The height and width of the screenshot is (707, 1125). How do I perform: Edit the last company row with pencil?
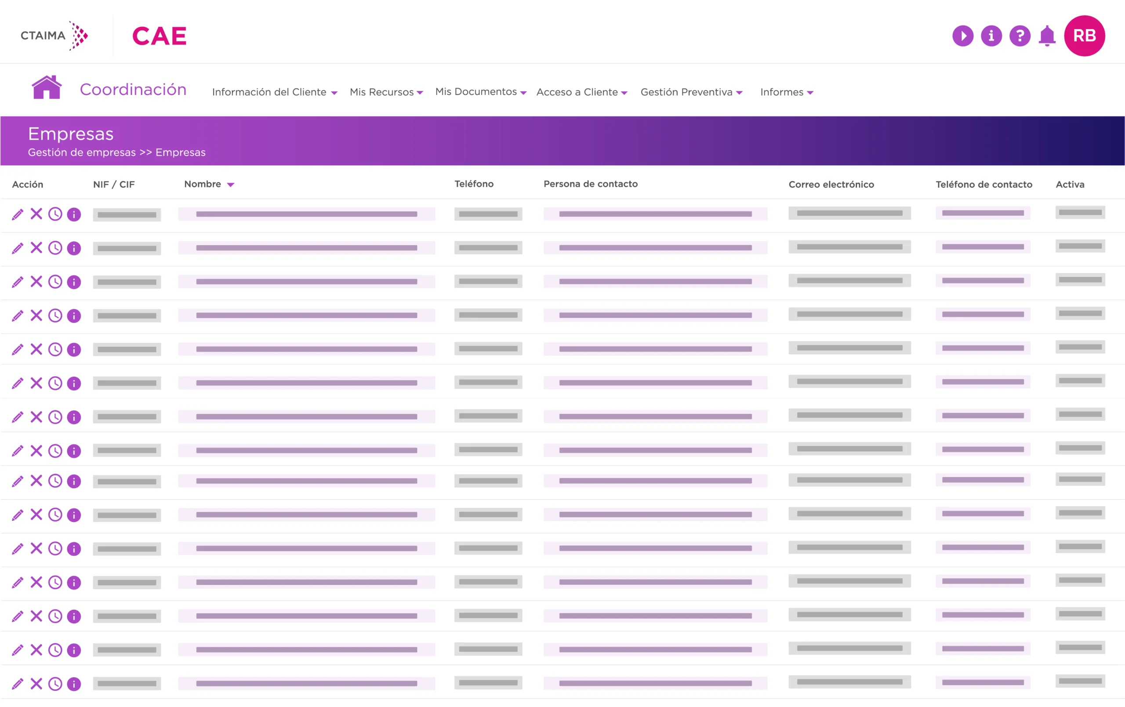tap(17, 684)
